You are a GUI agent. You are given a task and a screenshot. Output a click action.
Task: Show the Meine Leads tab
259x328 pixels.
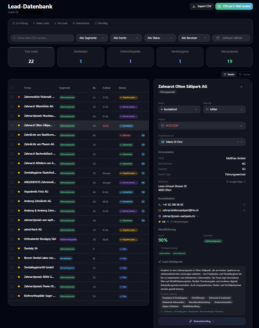(41, 23)
